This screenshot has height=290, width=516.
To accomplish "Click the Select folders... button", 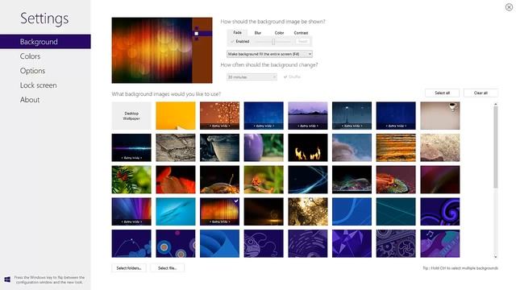I will click(129, 268).
